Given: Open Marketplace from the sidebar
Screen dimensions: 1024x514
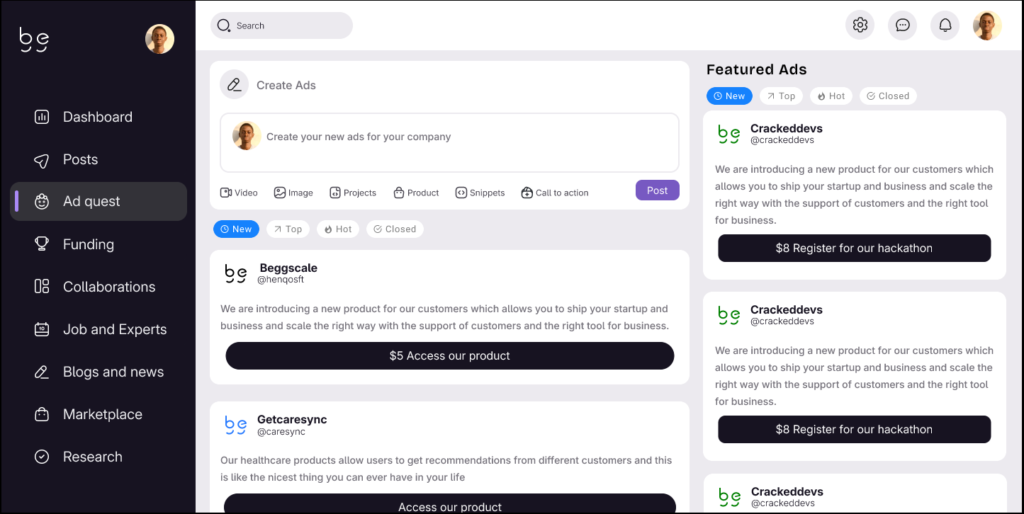Looking at the screenshot, I should 102,414.
